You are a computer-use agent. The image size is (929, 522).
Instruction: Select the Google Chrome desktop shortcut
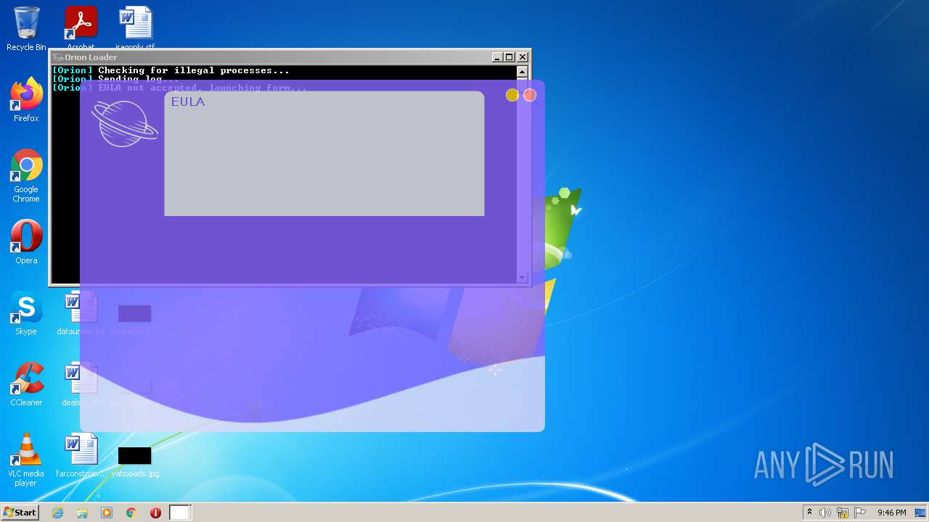pos(26,175)
